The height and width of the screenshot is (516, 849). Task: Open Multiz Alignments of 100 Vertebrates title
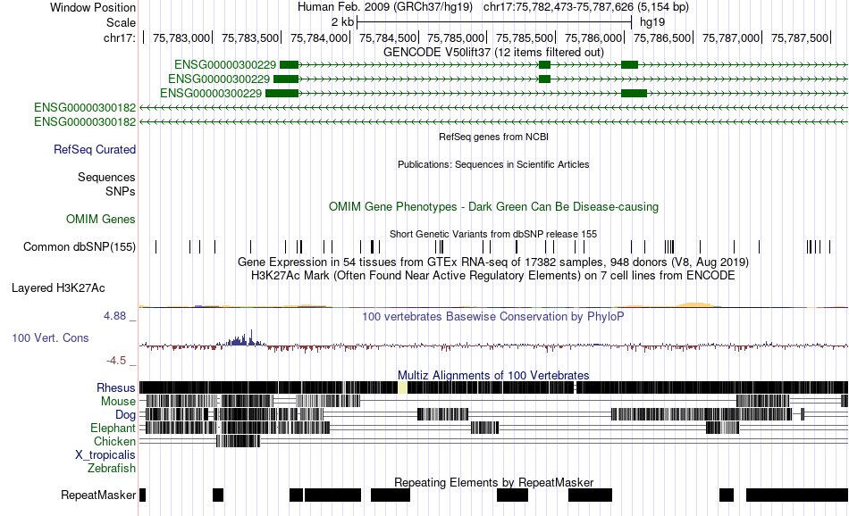click(x=493, y=375)
